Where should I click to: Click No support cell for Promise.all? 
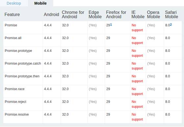click(x=137, y=40)
